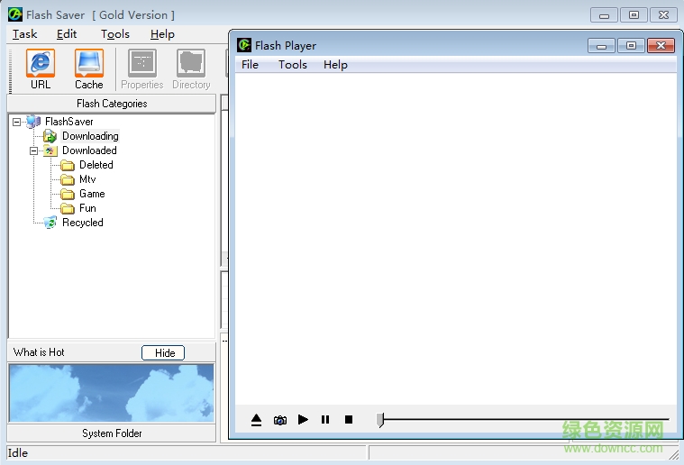
Task: Open the Task menu in Flash Saver
Action: point(25,34)
